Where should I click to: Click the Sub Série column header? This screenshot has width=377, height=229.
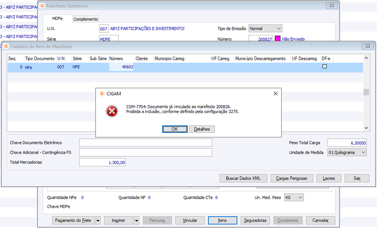(x=98, y=58)
